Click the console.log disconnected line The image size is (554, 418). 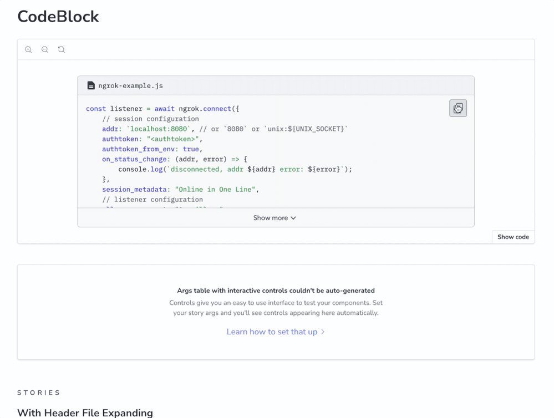[235, 169]
